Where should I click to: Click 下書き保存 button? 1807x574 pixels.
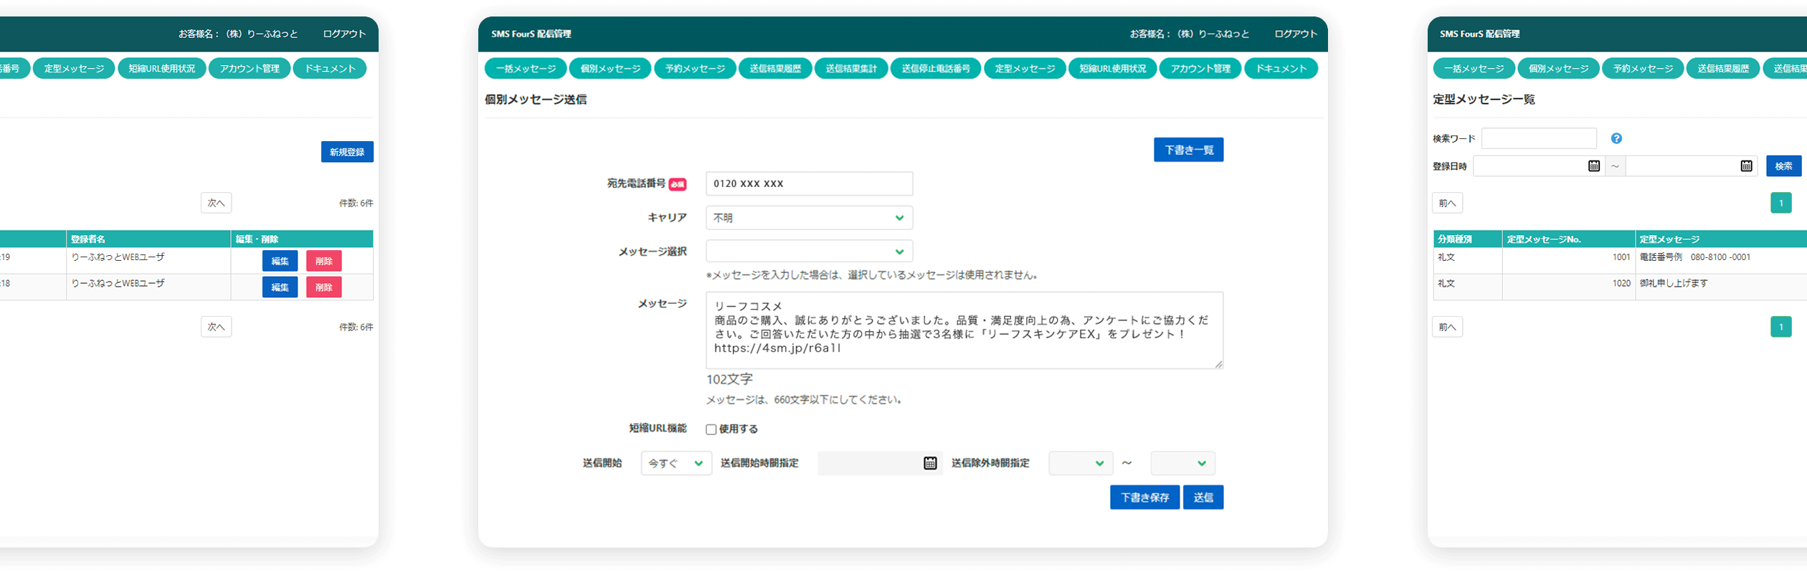tap(1144, 497)
